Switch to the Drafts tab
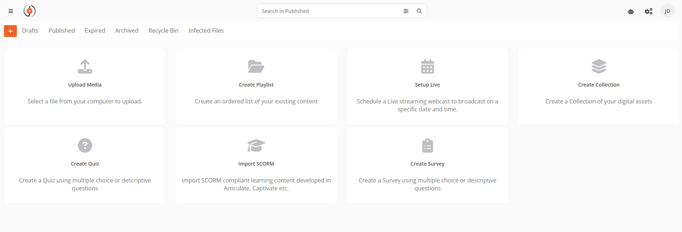Viewport: 682px width, 232px height. click(x=30, y=31)
